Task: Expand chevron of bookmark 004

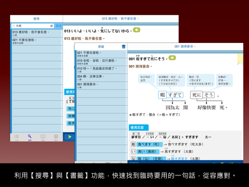Action: click(124, 78)
